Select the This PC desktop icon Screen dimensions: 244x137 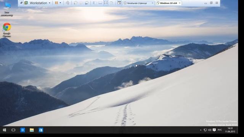7,9
